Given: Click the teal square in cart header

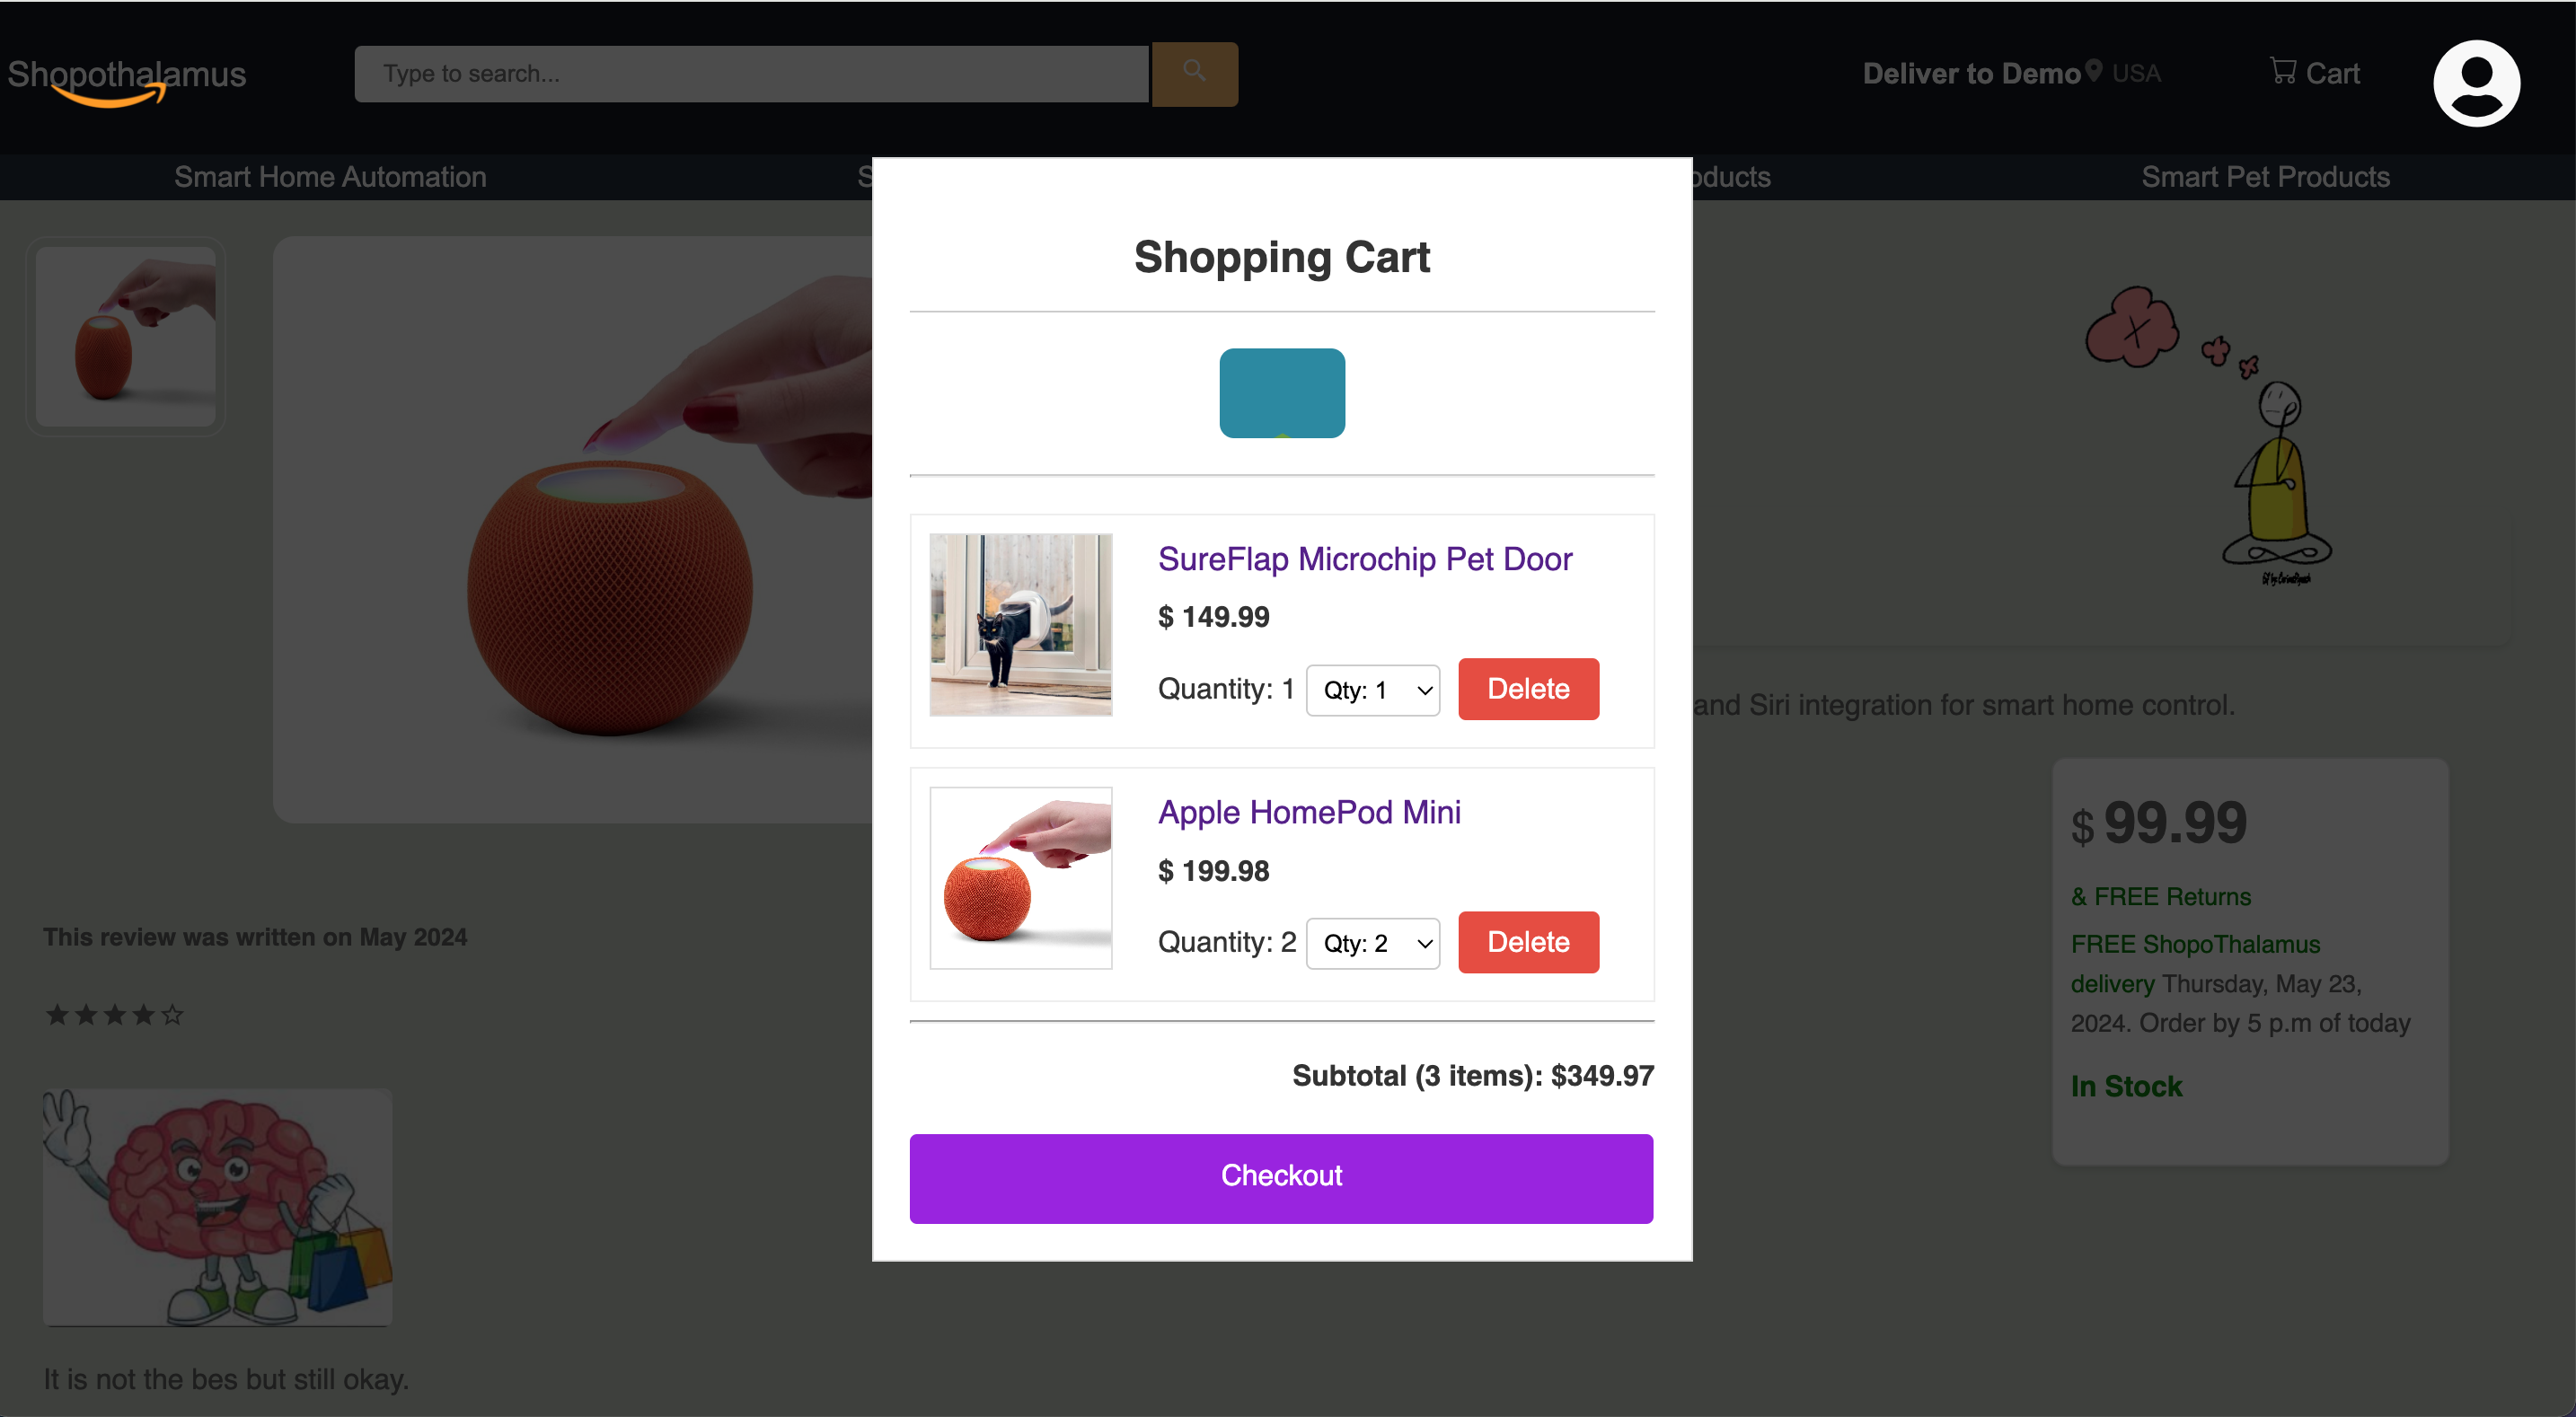Looking at the screenshot, I should coord(1281,393).
